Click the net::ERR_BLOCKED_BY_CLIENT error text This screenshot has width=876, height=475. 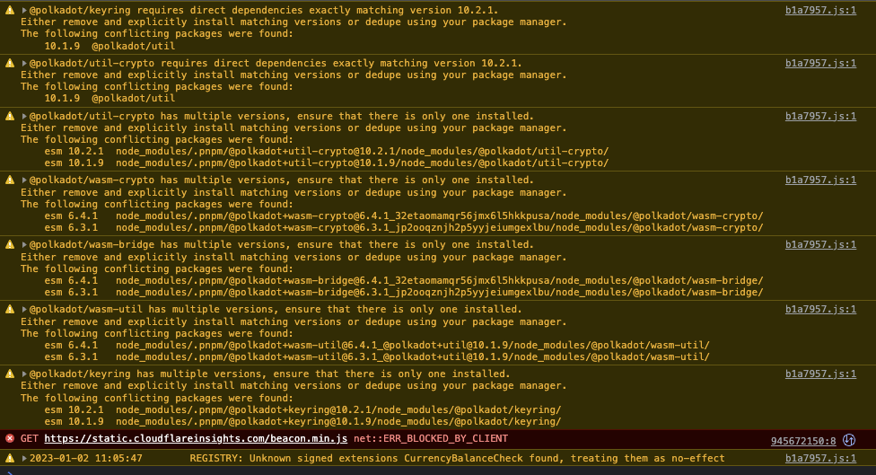(x=431, y=439)
